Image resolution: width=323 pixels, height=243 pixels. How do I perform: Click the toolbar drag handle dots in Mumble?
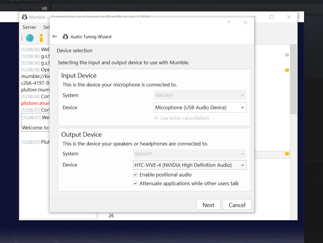pos(22,38)
